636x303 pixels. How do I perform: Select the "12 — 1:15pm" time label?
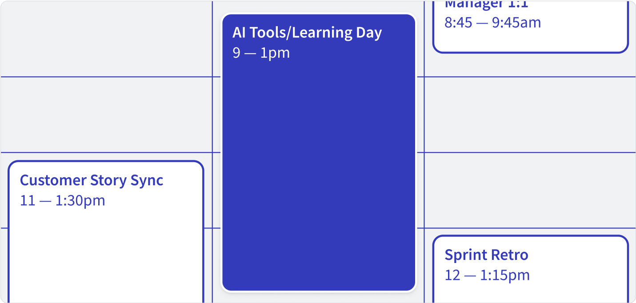coord(487,275)
